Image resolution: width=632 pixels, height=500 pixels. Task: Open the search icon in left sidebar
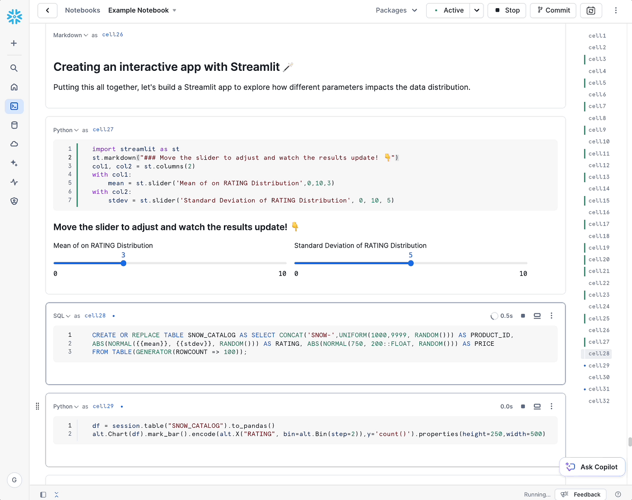14,68
